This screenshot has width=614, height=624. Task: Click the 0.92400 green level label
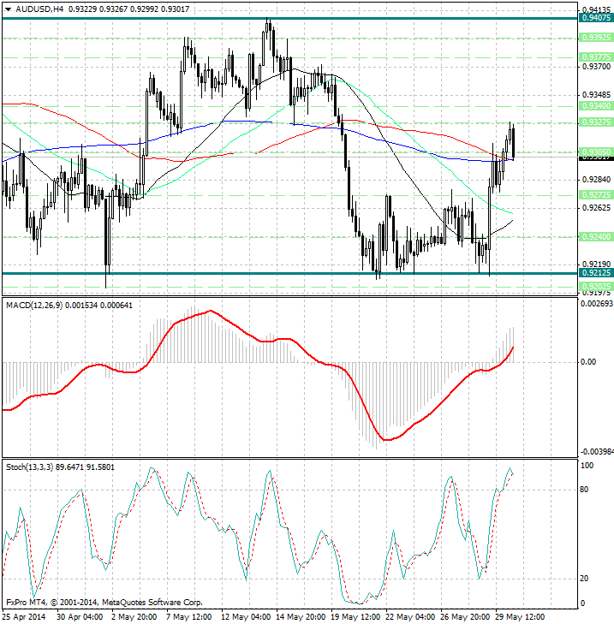click(x=594, y=236)
